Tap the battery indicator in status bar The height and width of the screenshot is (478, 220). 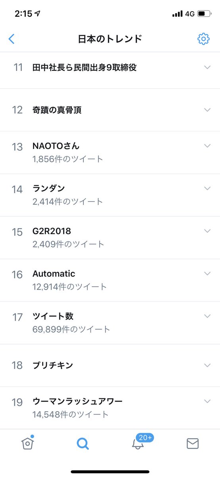pyautogui.click(x=205, y=14)
